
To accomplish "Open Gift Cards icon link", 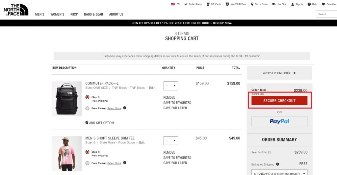I will (x=208, y=4).
